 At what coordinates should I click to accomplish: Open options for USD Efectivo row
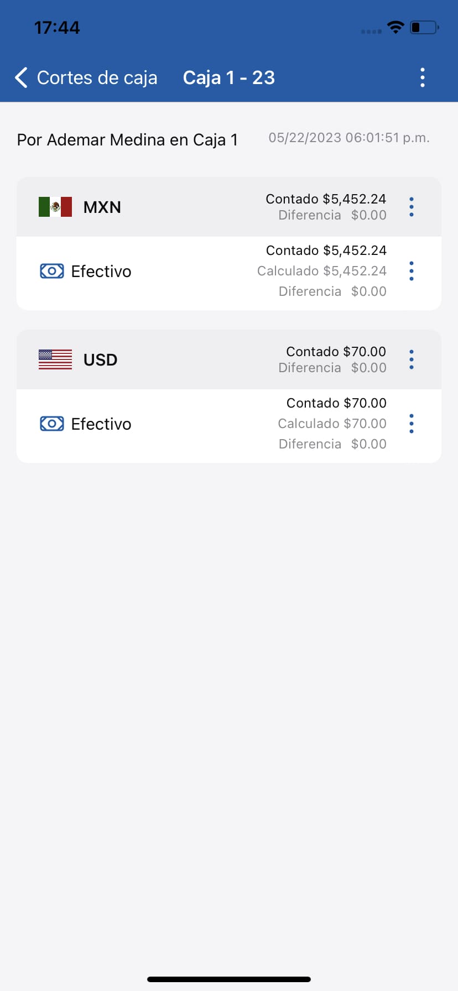(412, 424)
